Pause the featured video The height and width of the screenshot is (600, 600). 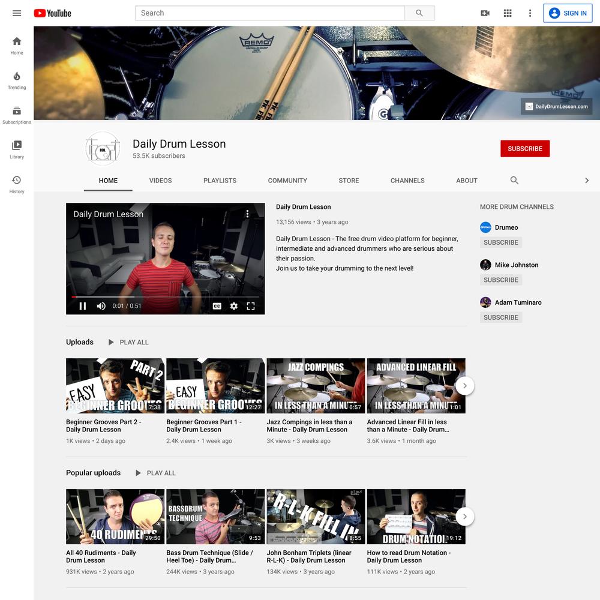tap(82, 306)
